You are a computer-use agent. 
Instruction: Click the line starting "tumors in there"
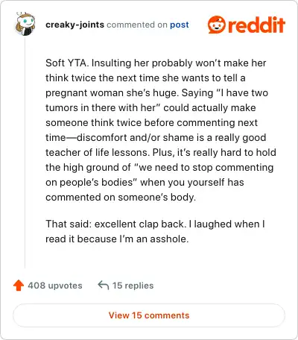tap(150, 108)
